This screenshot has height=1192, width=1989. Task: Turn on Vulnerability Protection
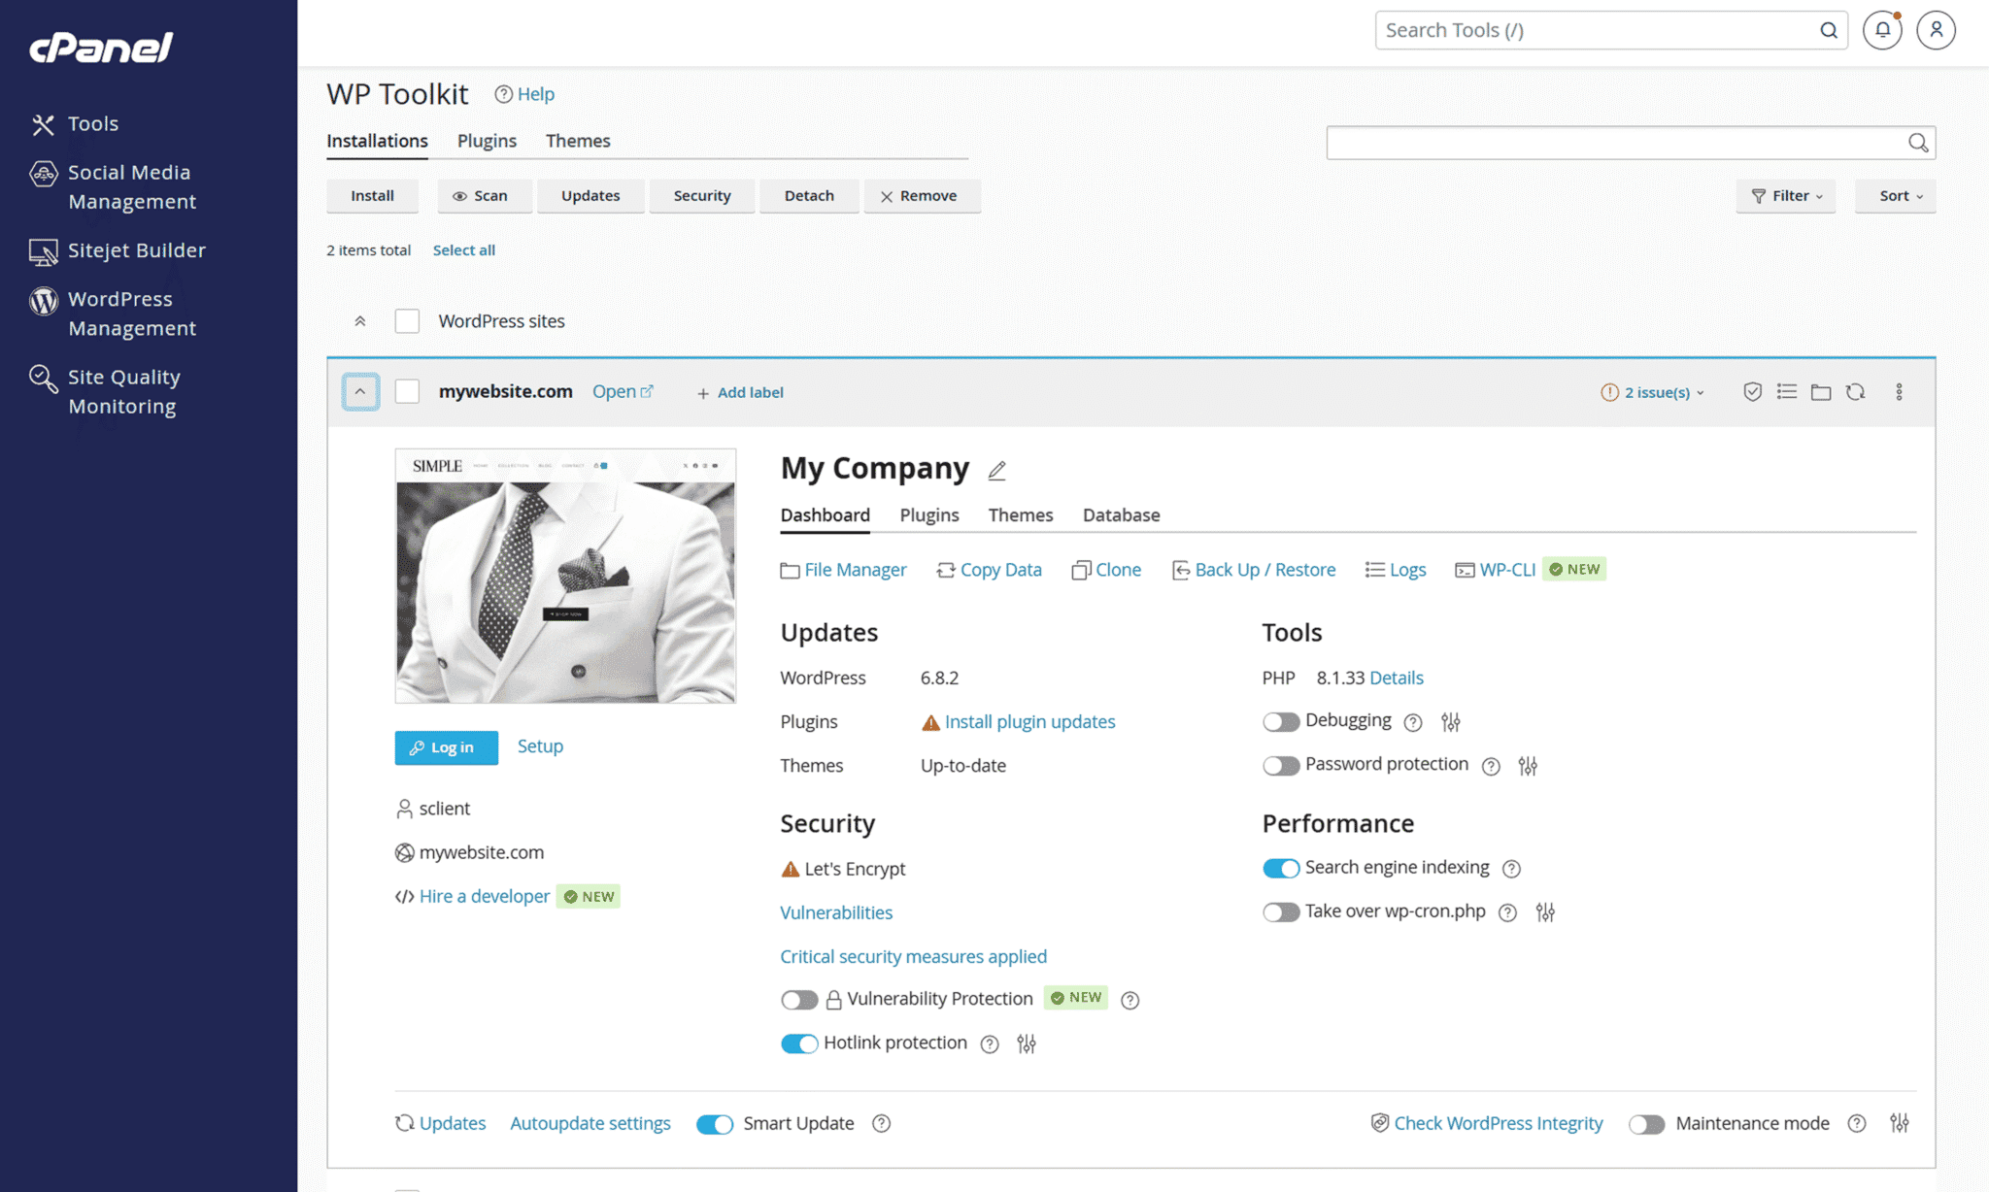[799, 999]
